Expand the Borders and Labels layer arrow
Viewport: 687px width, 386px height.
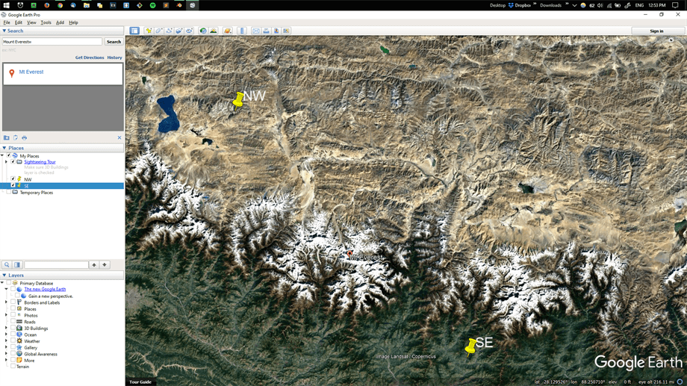point(6,302)
